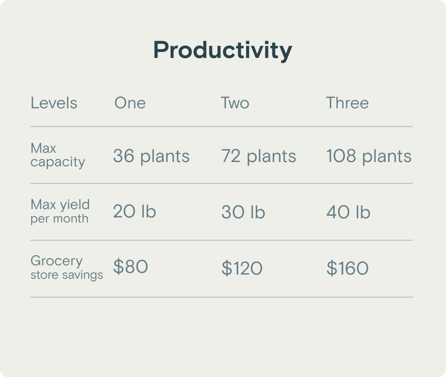Screen dimensions: 446x377
Task: Click the 108 plants value
Action: tap(369, 156)
